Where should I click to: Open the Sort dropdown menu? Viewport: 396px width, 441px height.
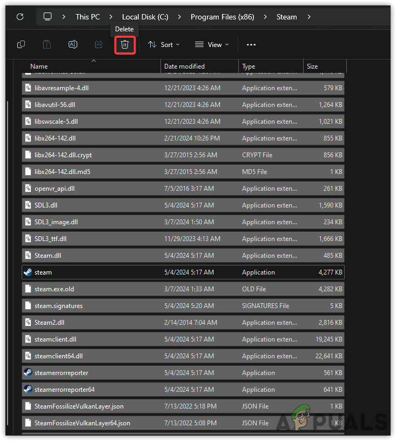164,44
